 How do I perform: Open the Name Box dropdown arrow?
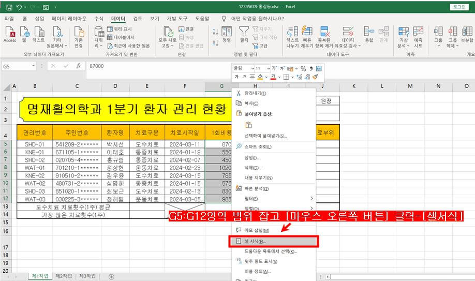(33, 66)
